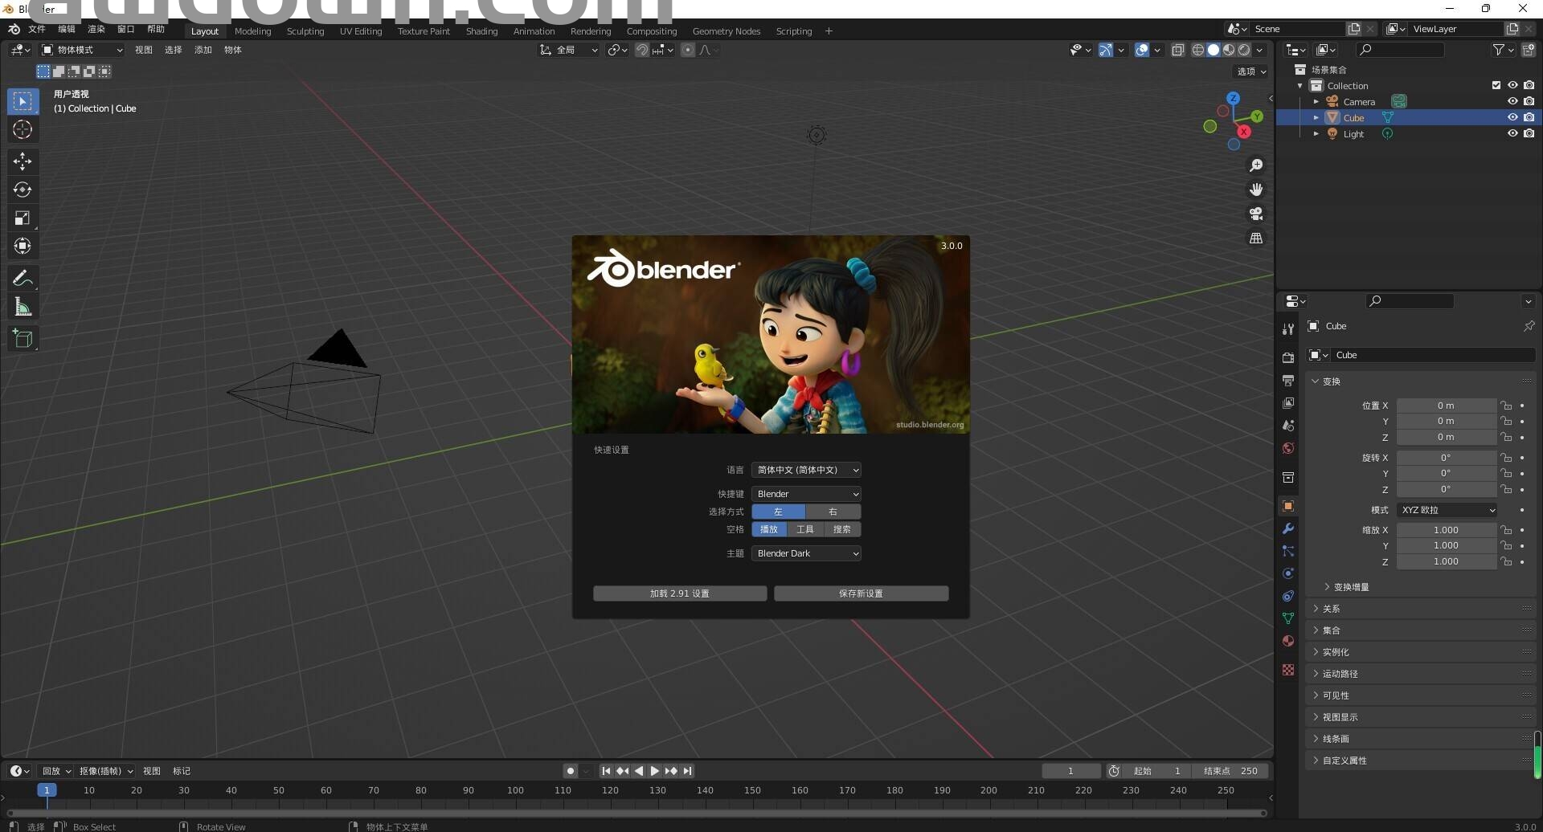Select the Scale tool
Image resolution: width=1543 pixels, height=832 pixels.
pos(23,218)
